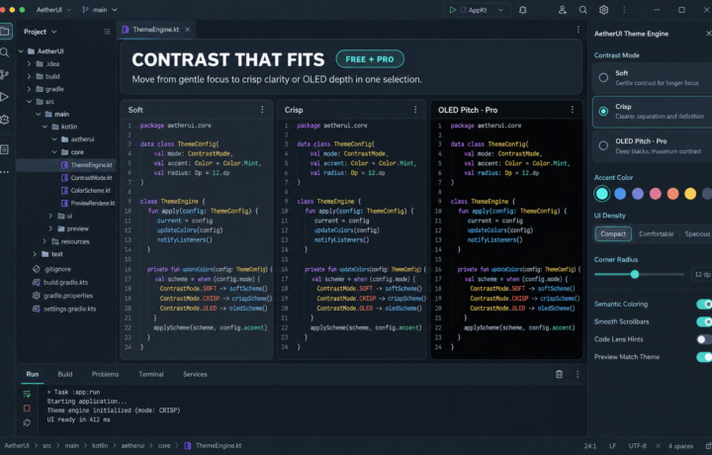Screen dimensions: 712x455
Task: Expand the gradle folder
Action: (29, 89)
